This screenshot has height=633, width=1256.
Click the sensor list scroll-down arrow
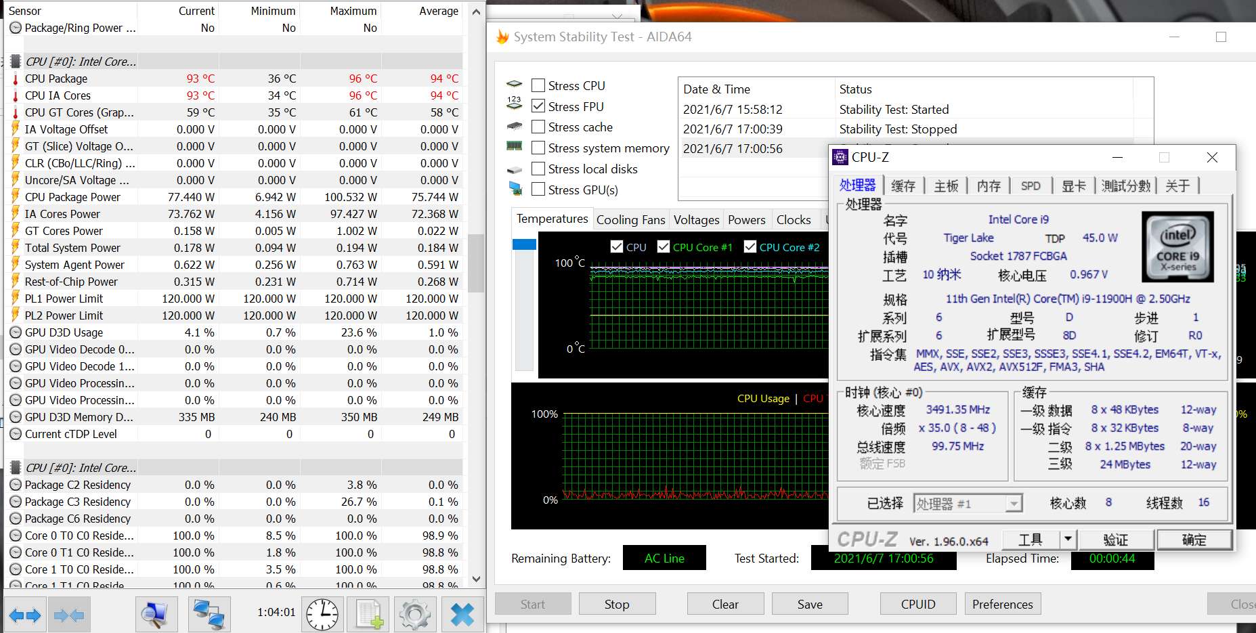point(476,580)
